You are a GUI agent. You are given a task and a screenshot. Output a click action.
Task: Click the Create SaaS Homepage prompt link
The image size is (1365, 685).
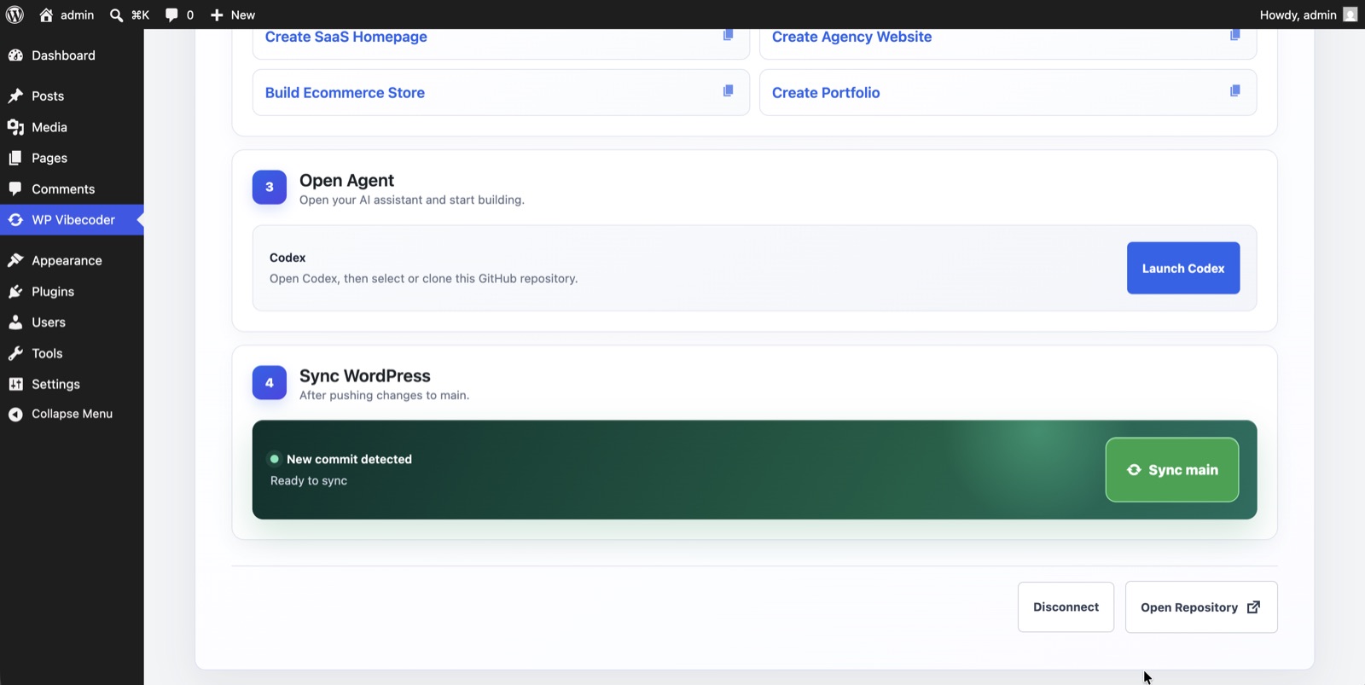pyautogui.click(x=346, y=37)
